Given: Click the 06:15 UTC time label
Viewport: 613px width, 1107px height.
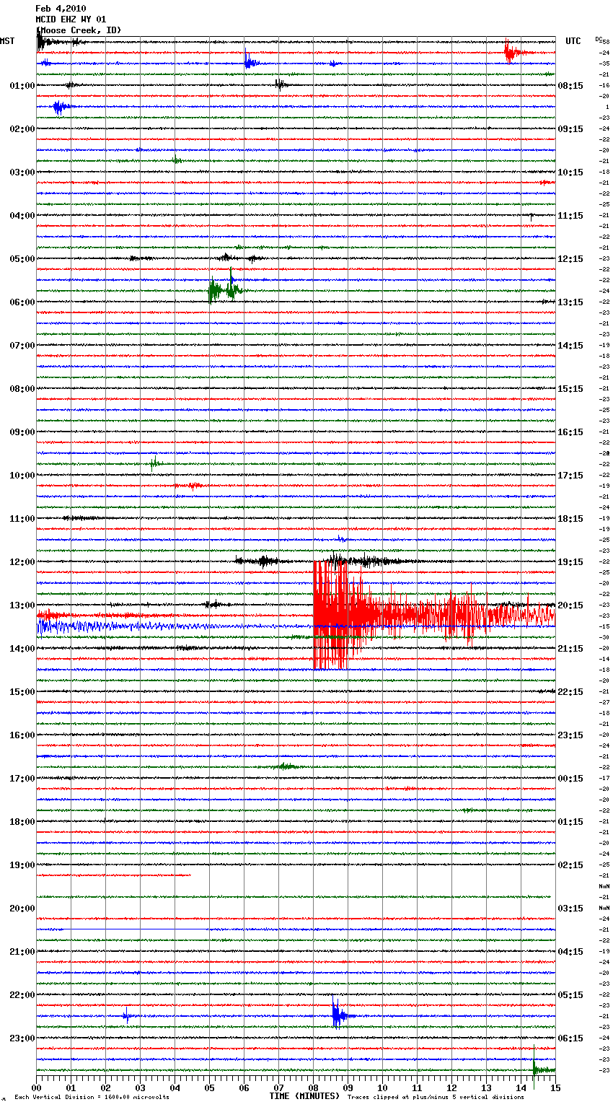Looking at the screenshot, I should point(570,1038).
